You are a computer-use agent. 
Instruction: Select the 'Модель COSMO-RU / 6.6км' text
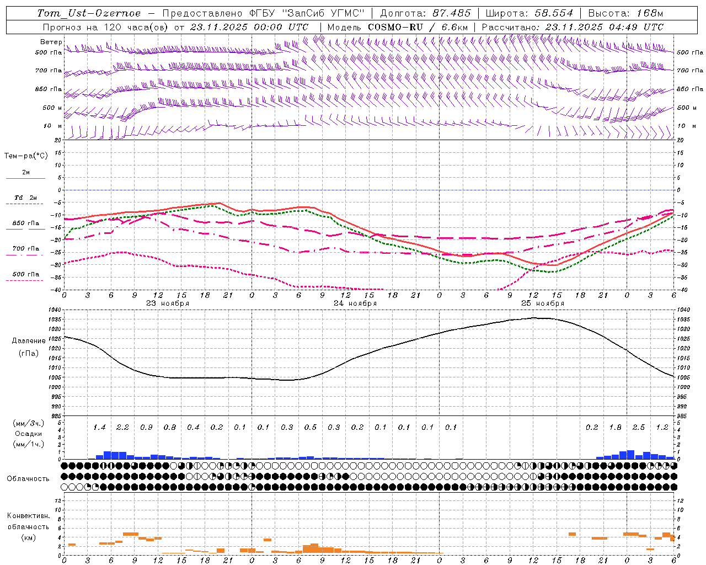pyautogui.click(x=398, y=27)
